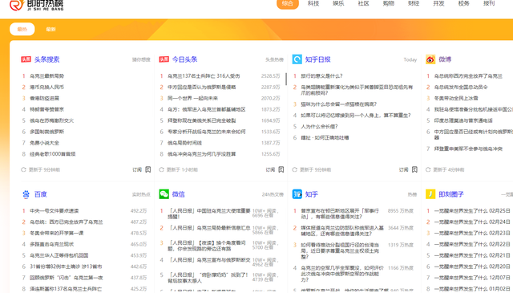Open 今日头条 item 乌克兰137名士兵阵亡
The width and height of the screenshot is (513, 293).
(204, 76)
